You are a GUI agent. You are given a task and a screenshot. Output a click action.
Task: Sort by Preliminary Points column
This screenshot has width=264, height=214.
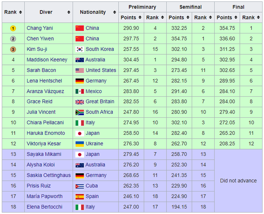click(131, 17)
